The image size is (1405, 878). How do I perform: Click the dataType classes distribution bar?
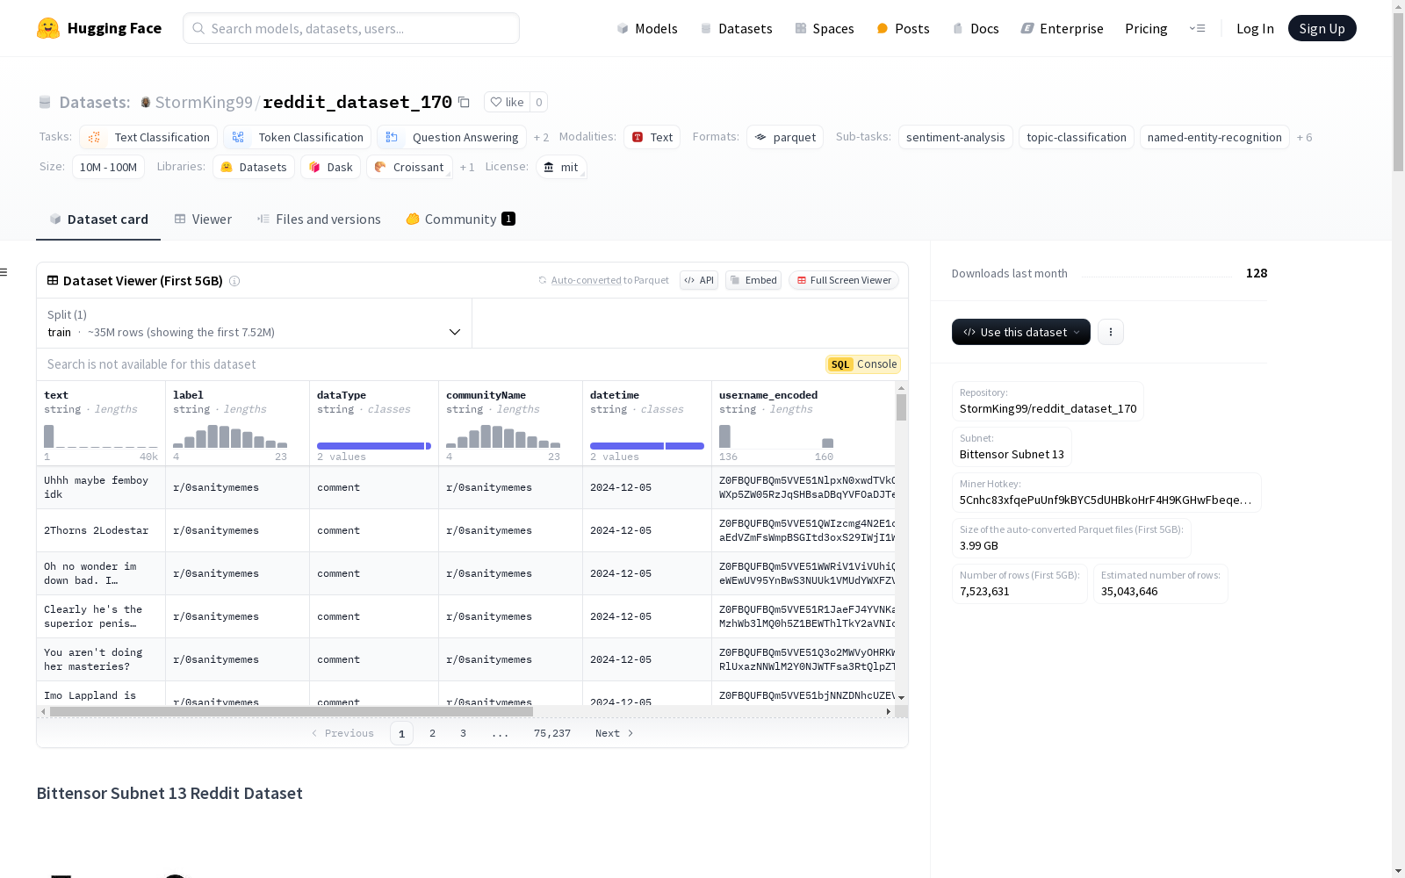pyautogui.click(x=374, y=446)
